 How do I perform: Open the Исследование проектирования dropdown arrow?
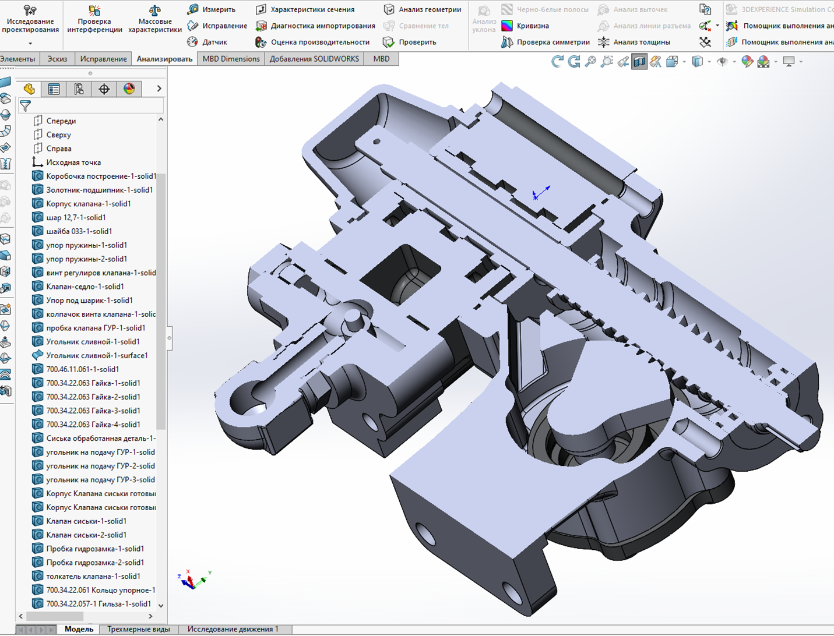tap(30, 44)
